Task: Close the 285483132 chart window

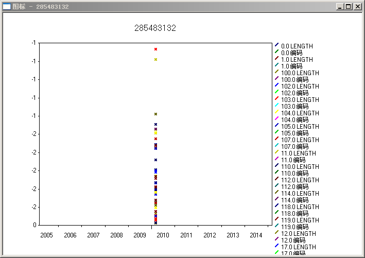Action: pyautogui.click(x=357, y=7)
